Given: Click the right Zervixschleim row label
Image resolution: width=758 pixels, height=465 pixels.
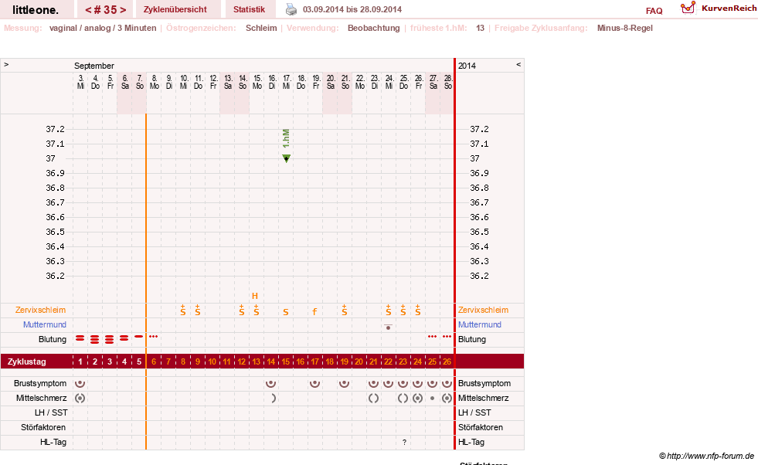Looking at the screenshot, I should pyautogui.click(x=484, y=310).
